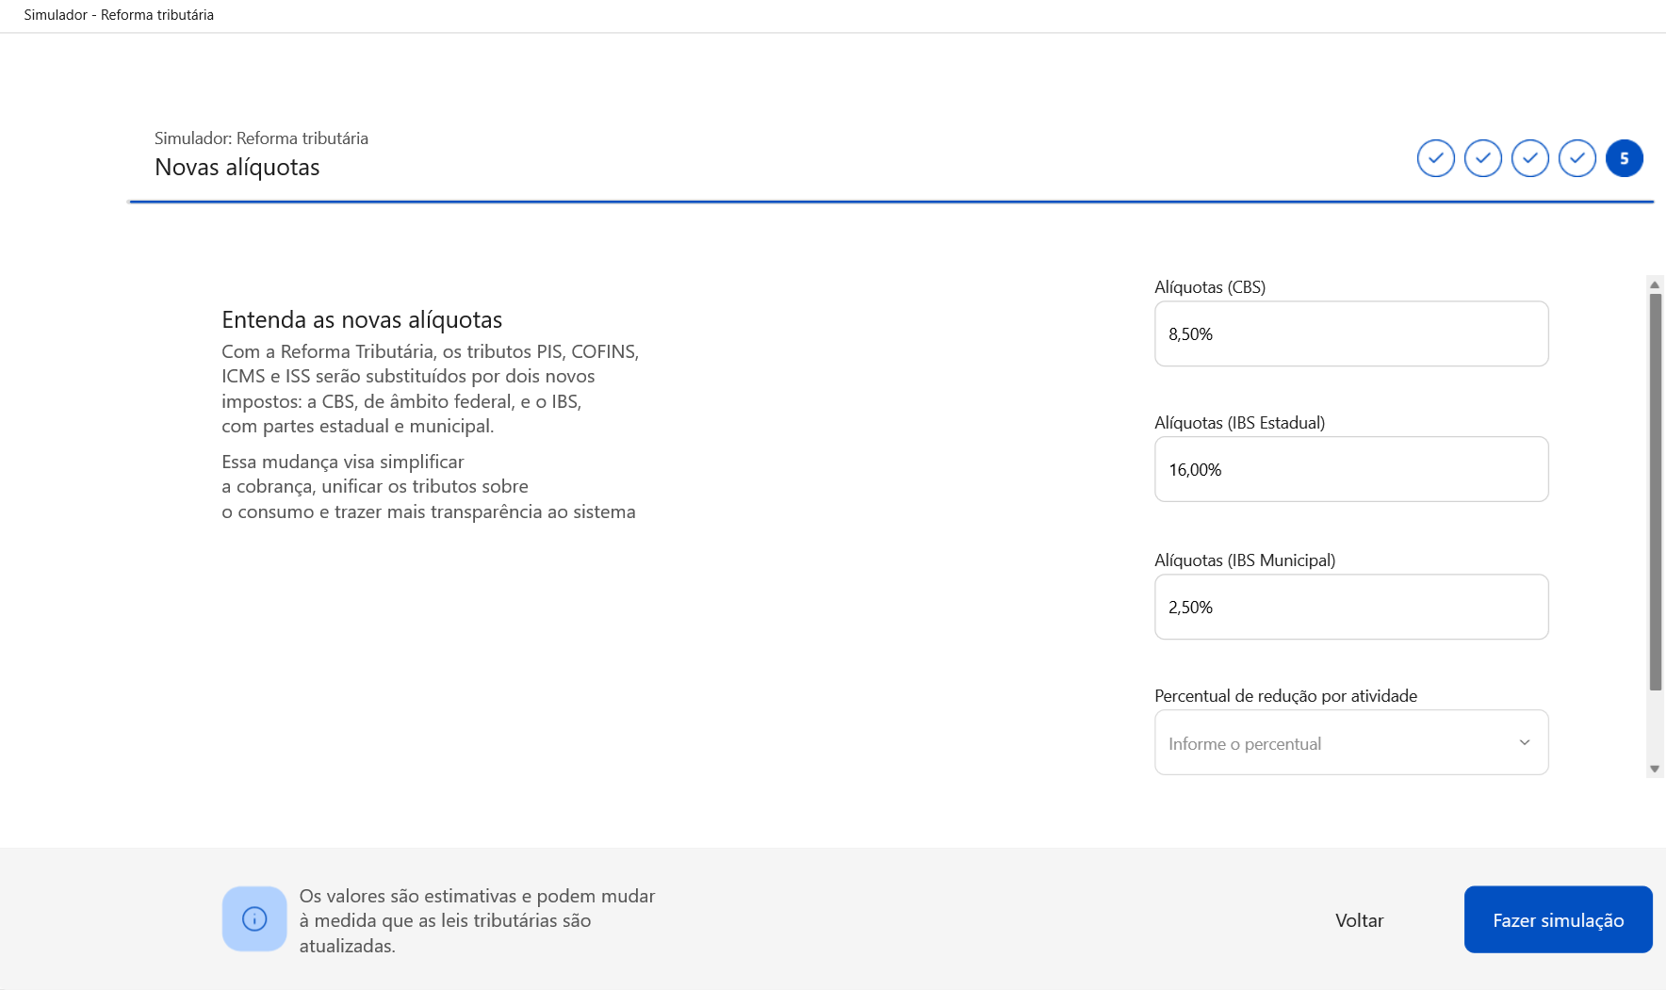Click the fourth completed step checkmark
This screenshot has width=1666, height=990.
click(1576, 158)
